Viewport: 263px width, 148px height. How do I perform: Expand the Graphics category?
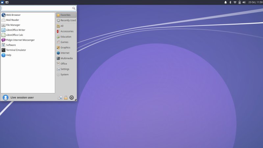point(65,47)
